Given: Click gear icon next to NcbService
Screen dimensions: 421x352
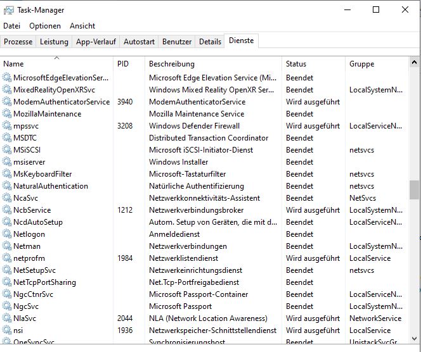Looking at the screenshot, I should point(7,210).
